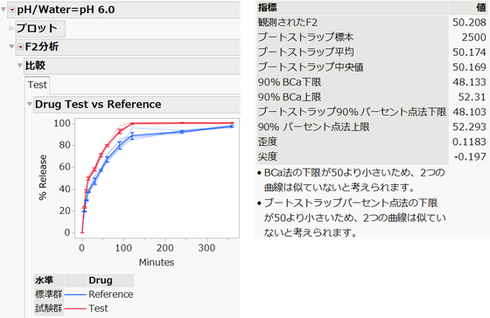Viewport: 490px width, 318px height.
Task: Select the value 50.208
Action: pyautogui.click(x=469, y=22)
